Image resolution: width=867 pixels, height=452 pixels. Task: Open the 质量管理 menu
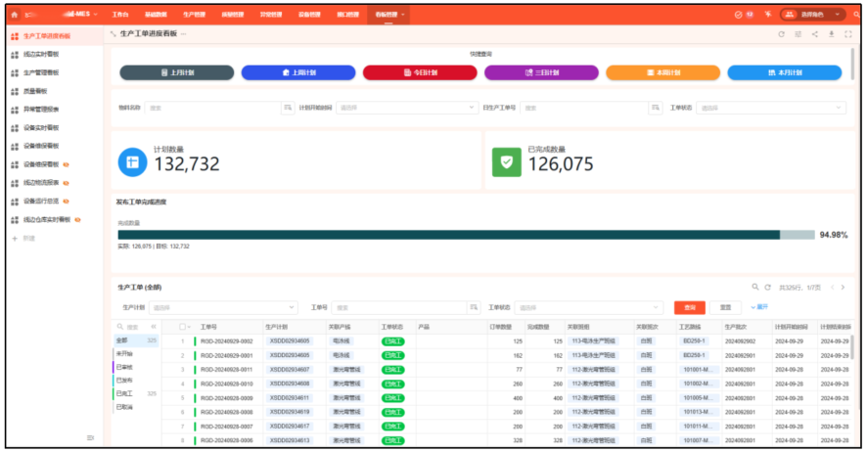[232, 15]
